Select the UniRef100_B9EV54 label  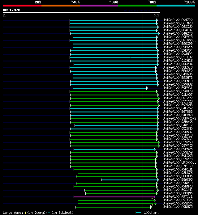(178, 50)
